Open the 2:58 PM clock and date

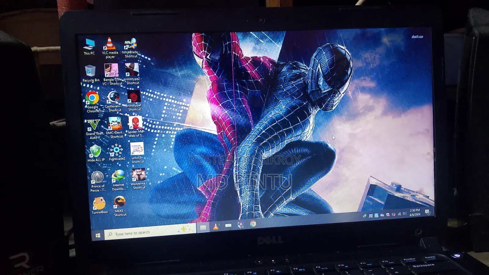(x=415, y=212)
